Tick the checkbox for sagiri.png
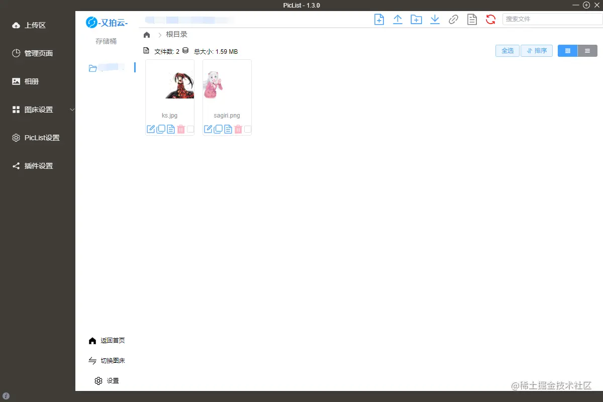This screenshot has width=603, height=402. [x=248, y=129]
